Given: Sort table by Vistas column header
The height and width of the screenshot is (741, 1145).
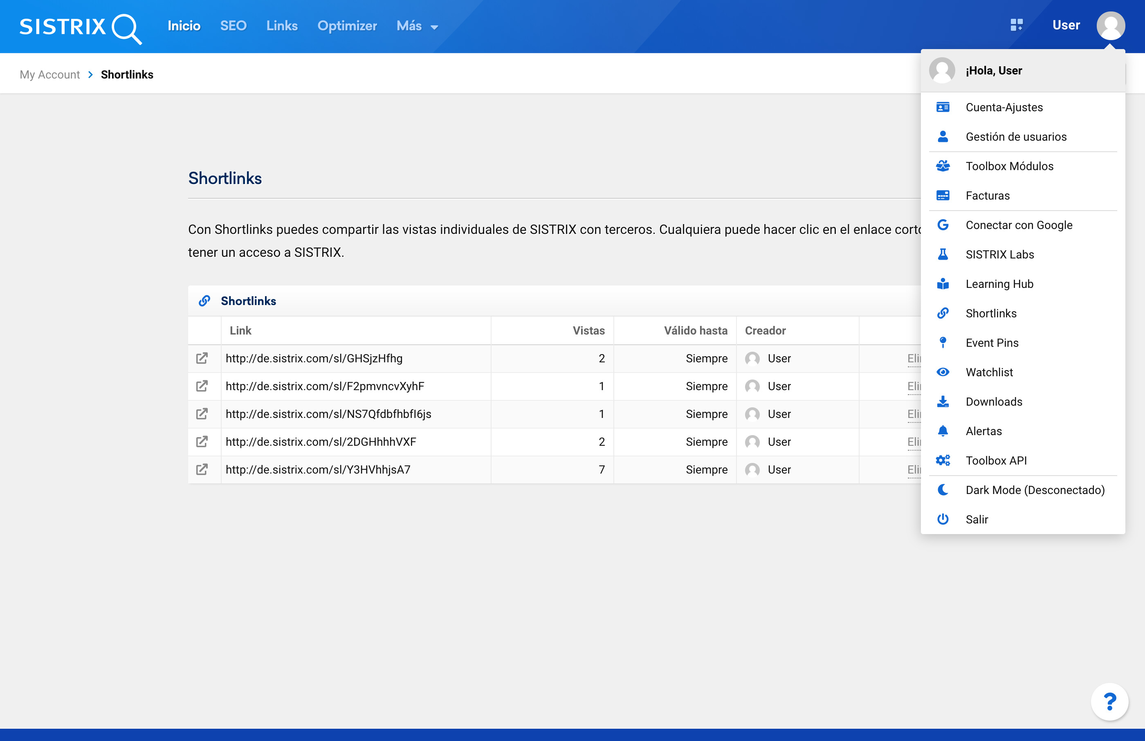Looking at the screenshot, I should (588, 330).
